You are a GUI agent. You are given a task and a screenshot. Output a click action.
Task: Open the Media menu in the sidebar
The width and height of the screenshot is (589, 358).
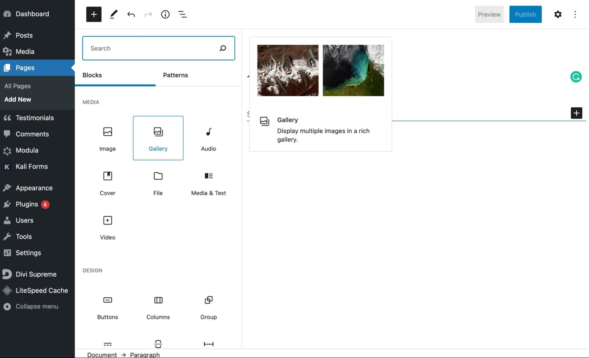click(25, 51)
